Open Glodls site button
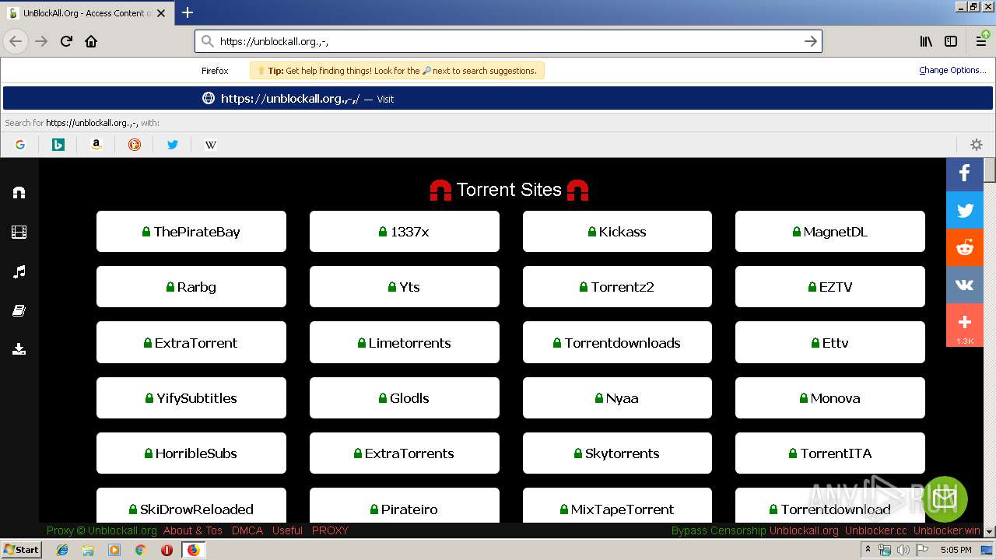This screenshot has height=560, width=996. tap(405, 398)
